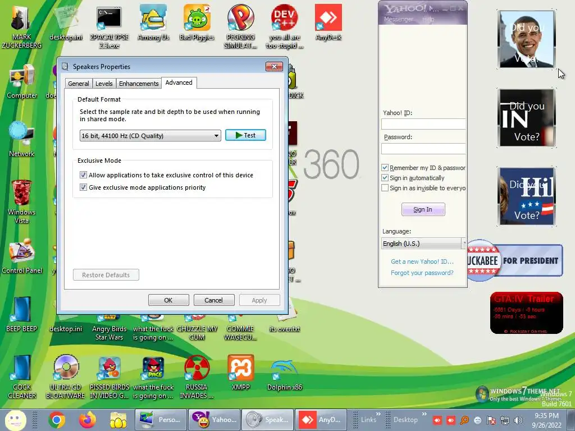575x431 pixels.
Task: Expand the Links toolbar chevron
Action: point(378,414)
